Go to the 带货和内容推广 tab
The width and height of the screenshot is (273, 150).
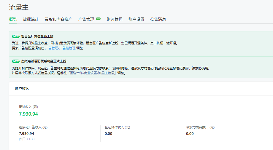(x=58, y=19)
